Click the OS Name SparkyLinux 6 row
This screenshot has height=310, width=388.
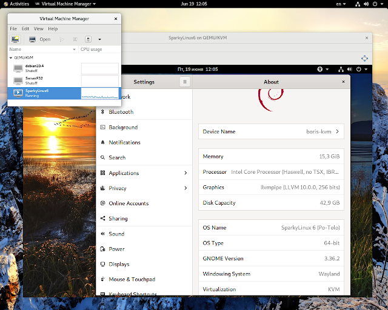coord(271,228)
